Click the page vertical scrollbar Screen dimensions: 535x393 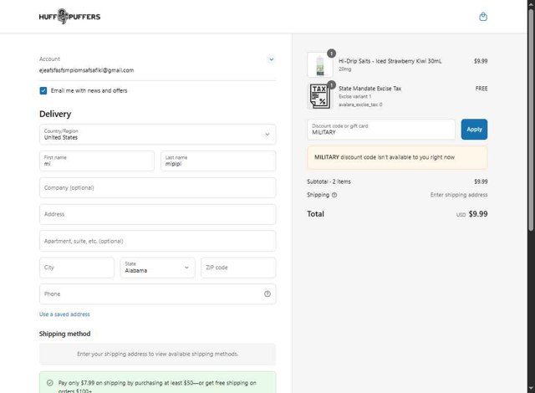coord(531,125)
